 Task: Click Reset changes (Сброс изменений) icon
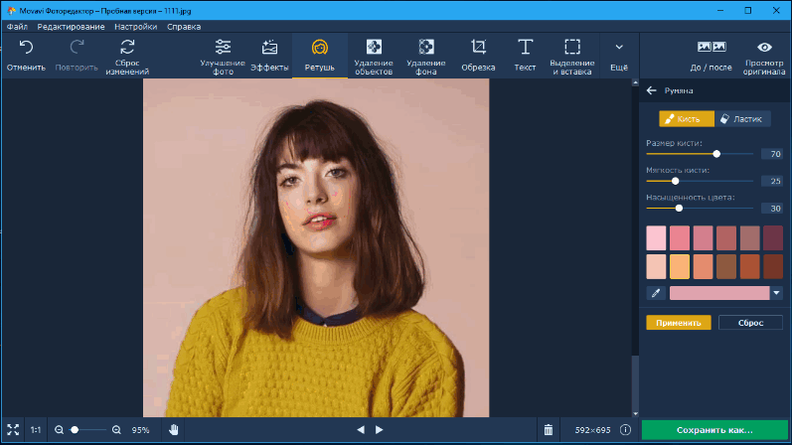126,47
